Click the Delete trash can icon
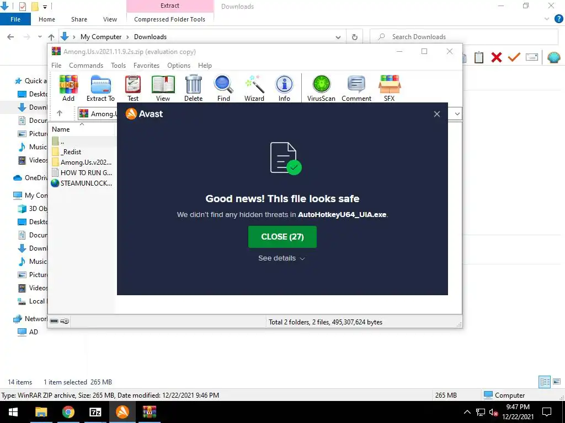This screenshot has width=565, height=423. click(194, 89)
